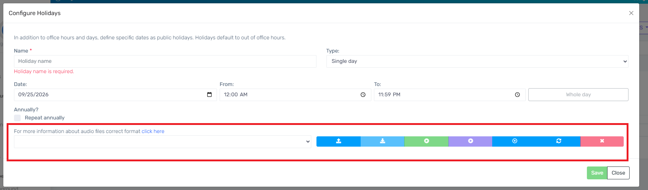This screenshot has height=190, width=648.
Task: Click the green play audio button
Action: coord(426,141)
